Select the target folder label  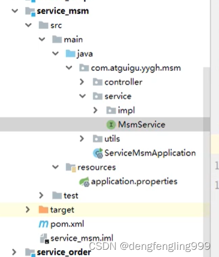[x=62, y=210]
